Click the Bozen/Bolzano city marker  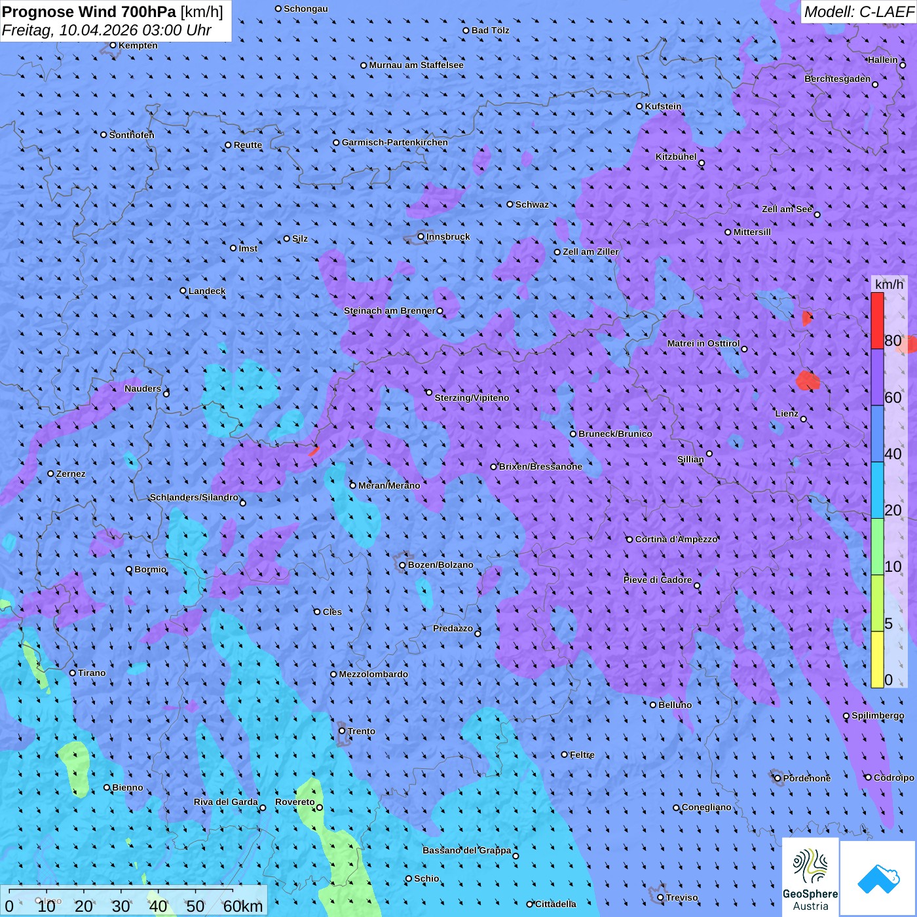(402, 565)
